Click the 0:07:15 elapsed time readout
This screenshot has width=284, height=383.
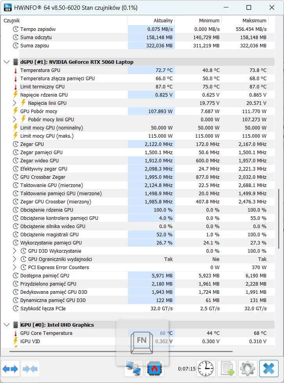click(x=187, y=369)
